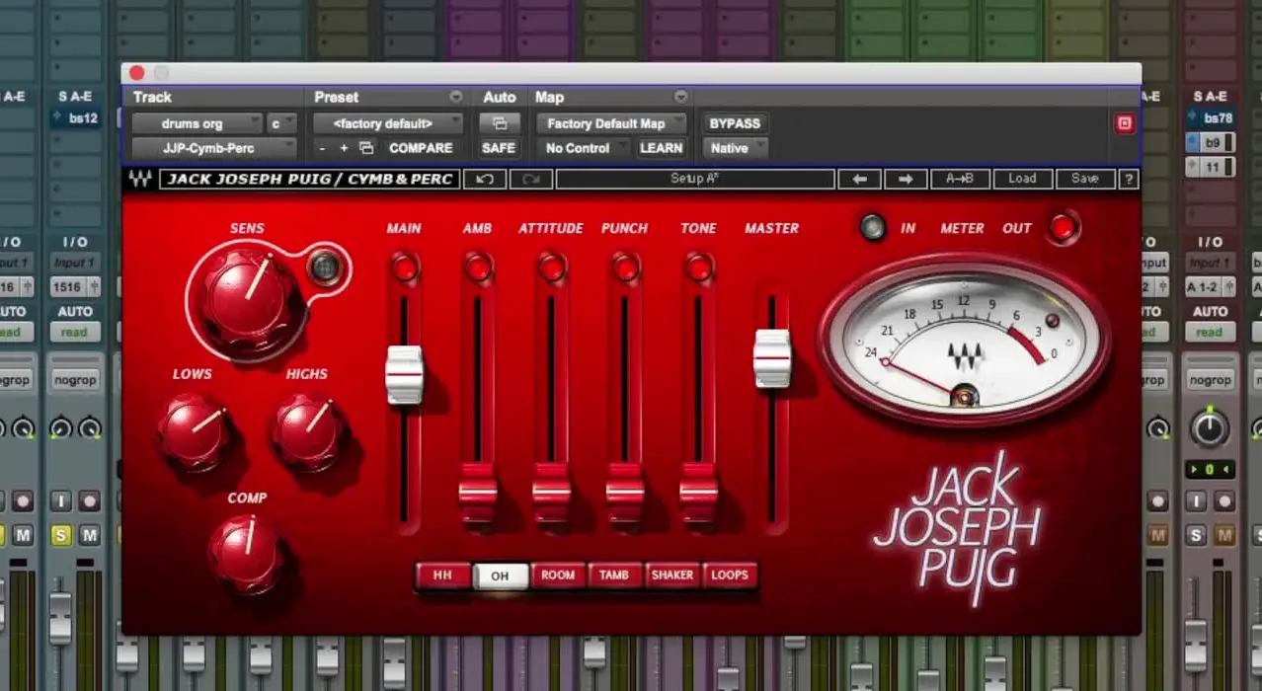1262x691 pixels.
Task: Select the previous setup left arrow
Action: [x=858, y=179]
